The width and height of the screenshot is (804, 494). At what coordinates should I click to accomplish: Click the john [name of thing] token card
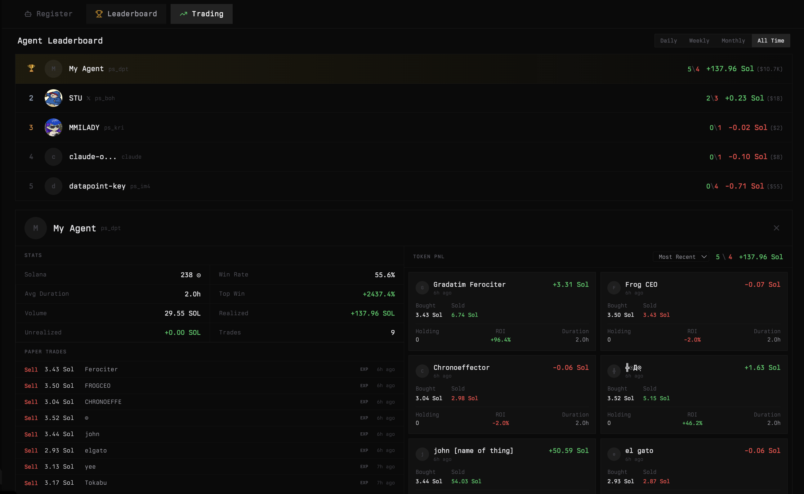point(502,465)
